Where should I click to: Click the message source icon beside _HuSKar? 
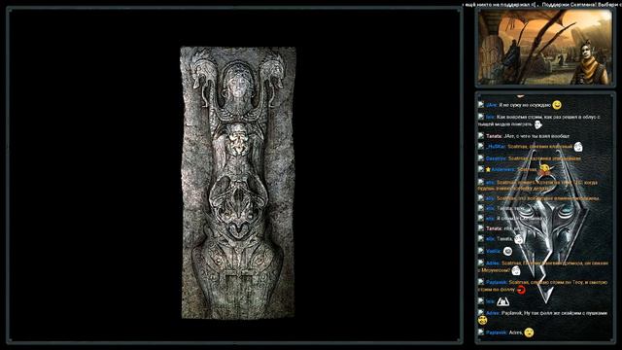(481, 147)
